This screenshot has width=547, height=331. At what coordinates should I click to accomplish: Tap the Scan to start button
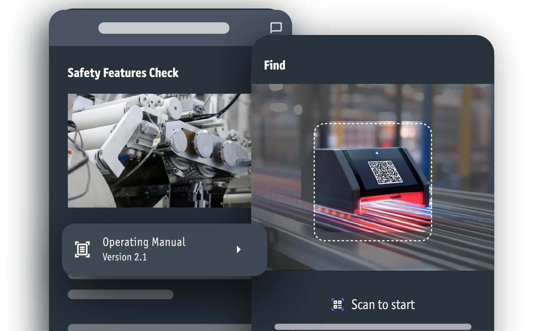pyautogui.click(x=373, y=305)
